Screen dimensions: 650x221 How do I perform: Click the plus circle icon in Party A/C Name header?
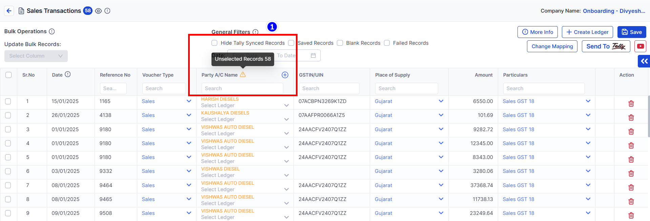coord(285,75)
